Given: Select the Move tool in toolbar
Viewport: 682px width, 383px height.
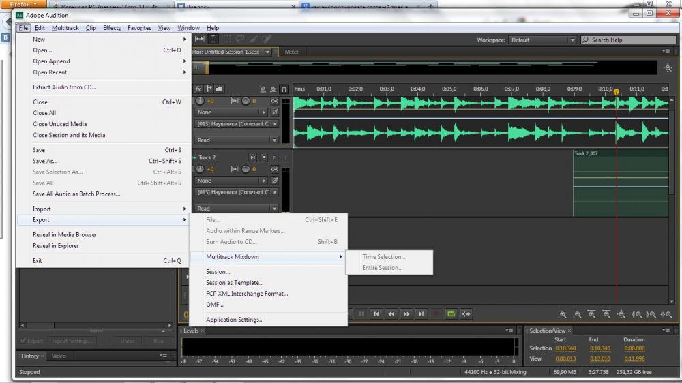Looking at the screenshot, I should pos(200,39).
